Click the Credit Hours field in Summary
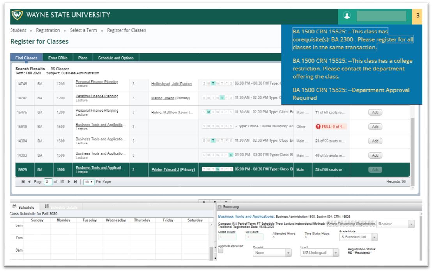 coord(227,237)
